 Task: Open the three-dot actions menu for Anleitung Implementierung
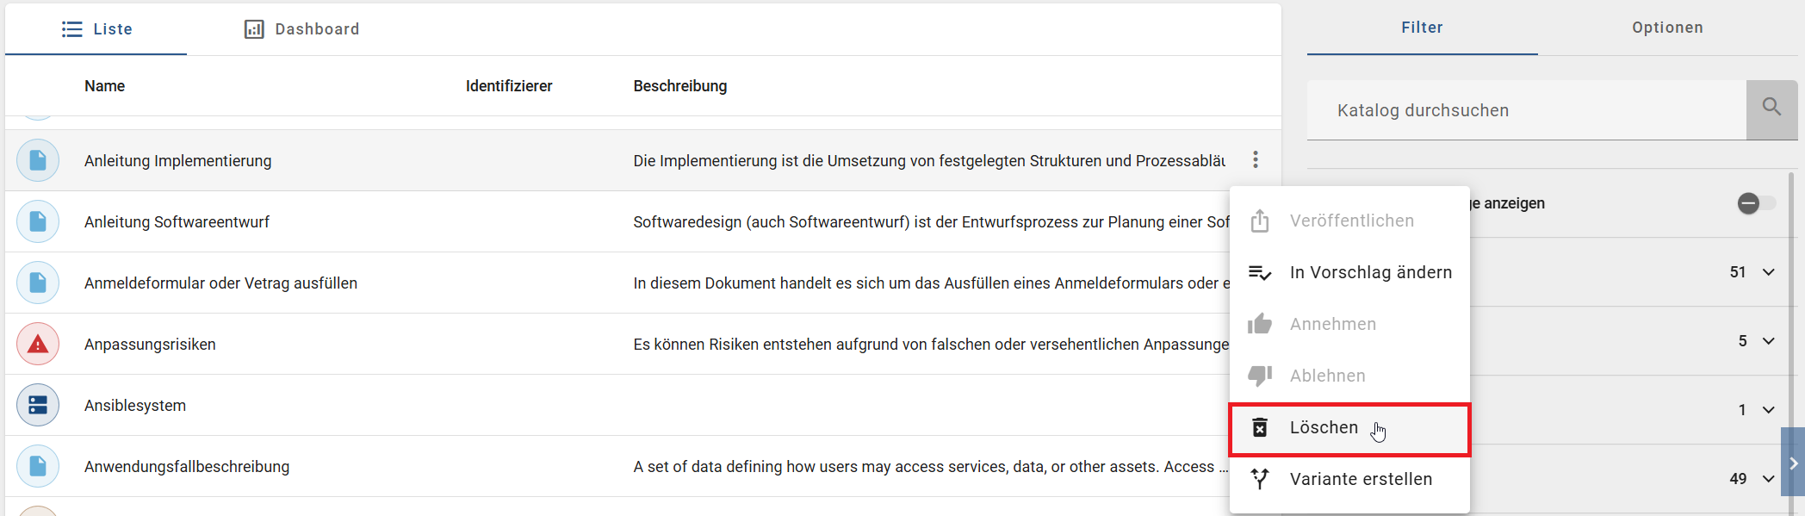1256,160
